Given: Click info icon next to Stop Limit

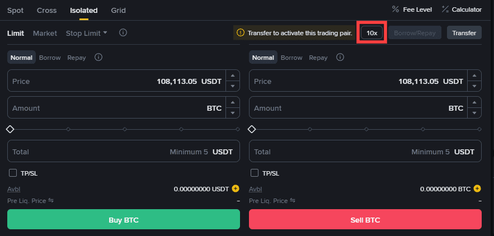Looking at the screenshot, I should pos(123,33).
